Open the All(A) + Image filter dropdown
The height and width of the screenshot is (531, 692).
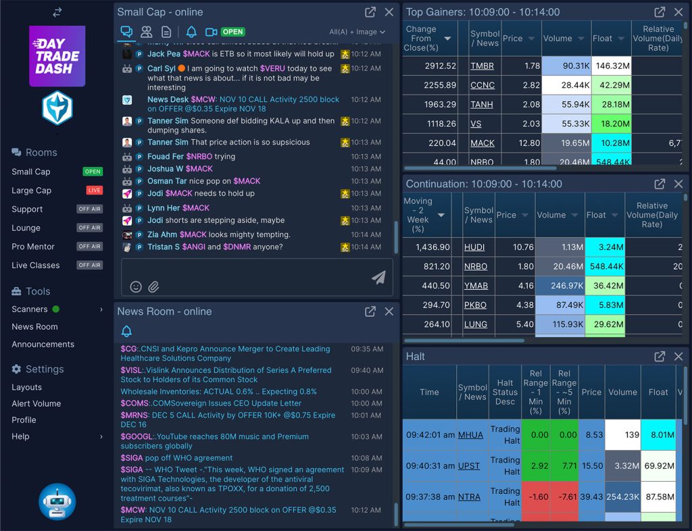[357, 32]
